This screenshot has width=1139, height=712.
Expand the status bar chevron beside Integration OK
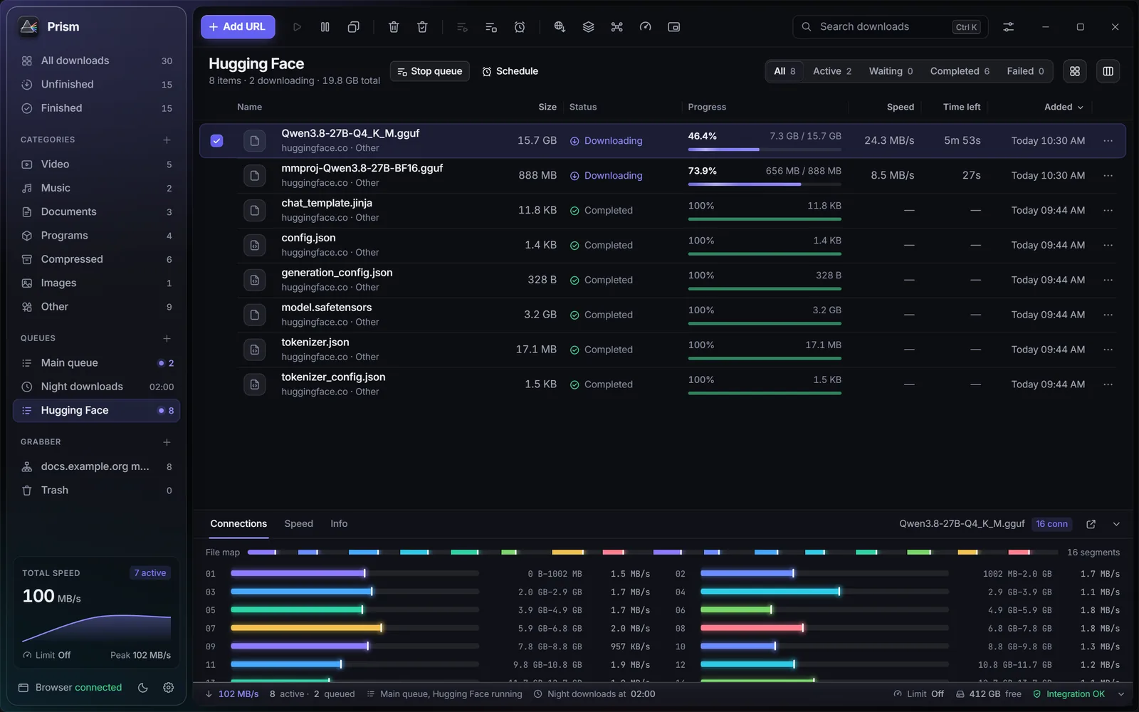pyautogui.click(x=1121, y=694)
